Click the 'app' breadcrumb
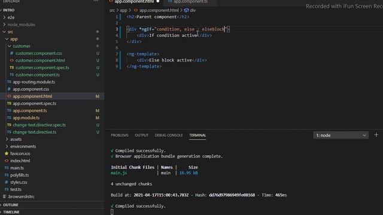Image resolution: width=383 pixels, height=215 pixels. tap(123, 10)
